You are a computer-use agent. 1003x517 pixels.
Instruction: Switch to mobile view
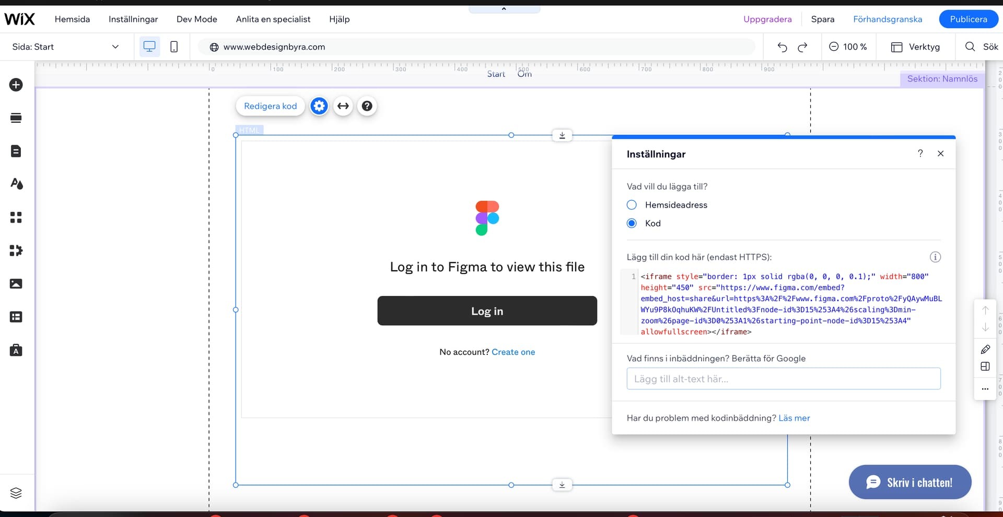pyautogui.click(x=174, y=47)
